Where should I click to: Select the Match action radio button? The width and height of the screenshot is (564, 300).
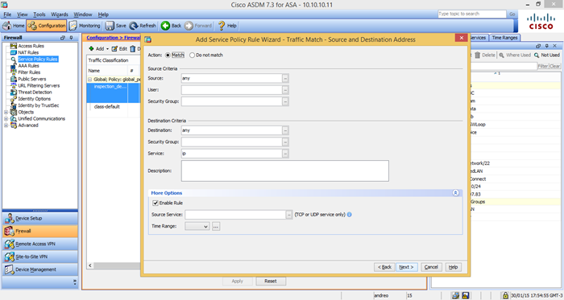click(x=168, y=55)
